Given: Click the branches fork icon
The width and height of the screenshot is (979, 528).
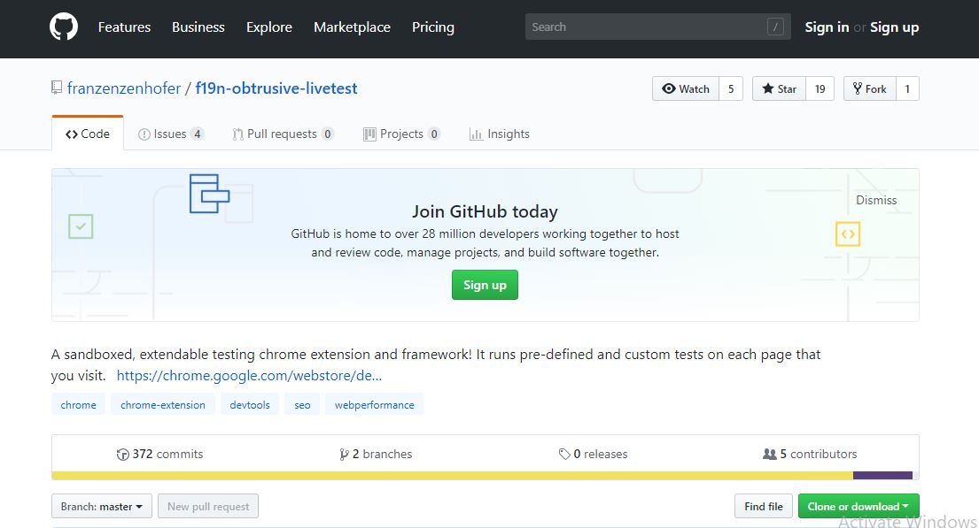Looking at the screenshot, I should tap(344, 455).
